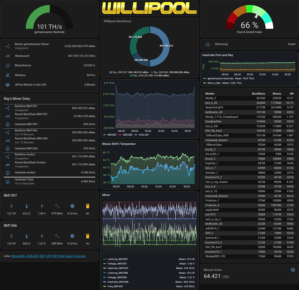299x290 pixels.
Task: Click the gemeinsame Hashrate 101 TH/s gauge
Action: (49, 19)
